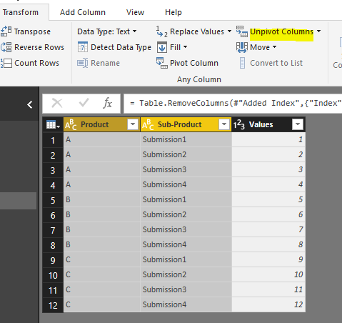Screen dimensions: 342x323
Task: Select row number 1 header
Action: pyautogui.click(x=53, y=140)
